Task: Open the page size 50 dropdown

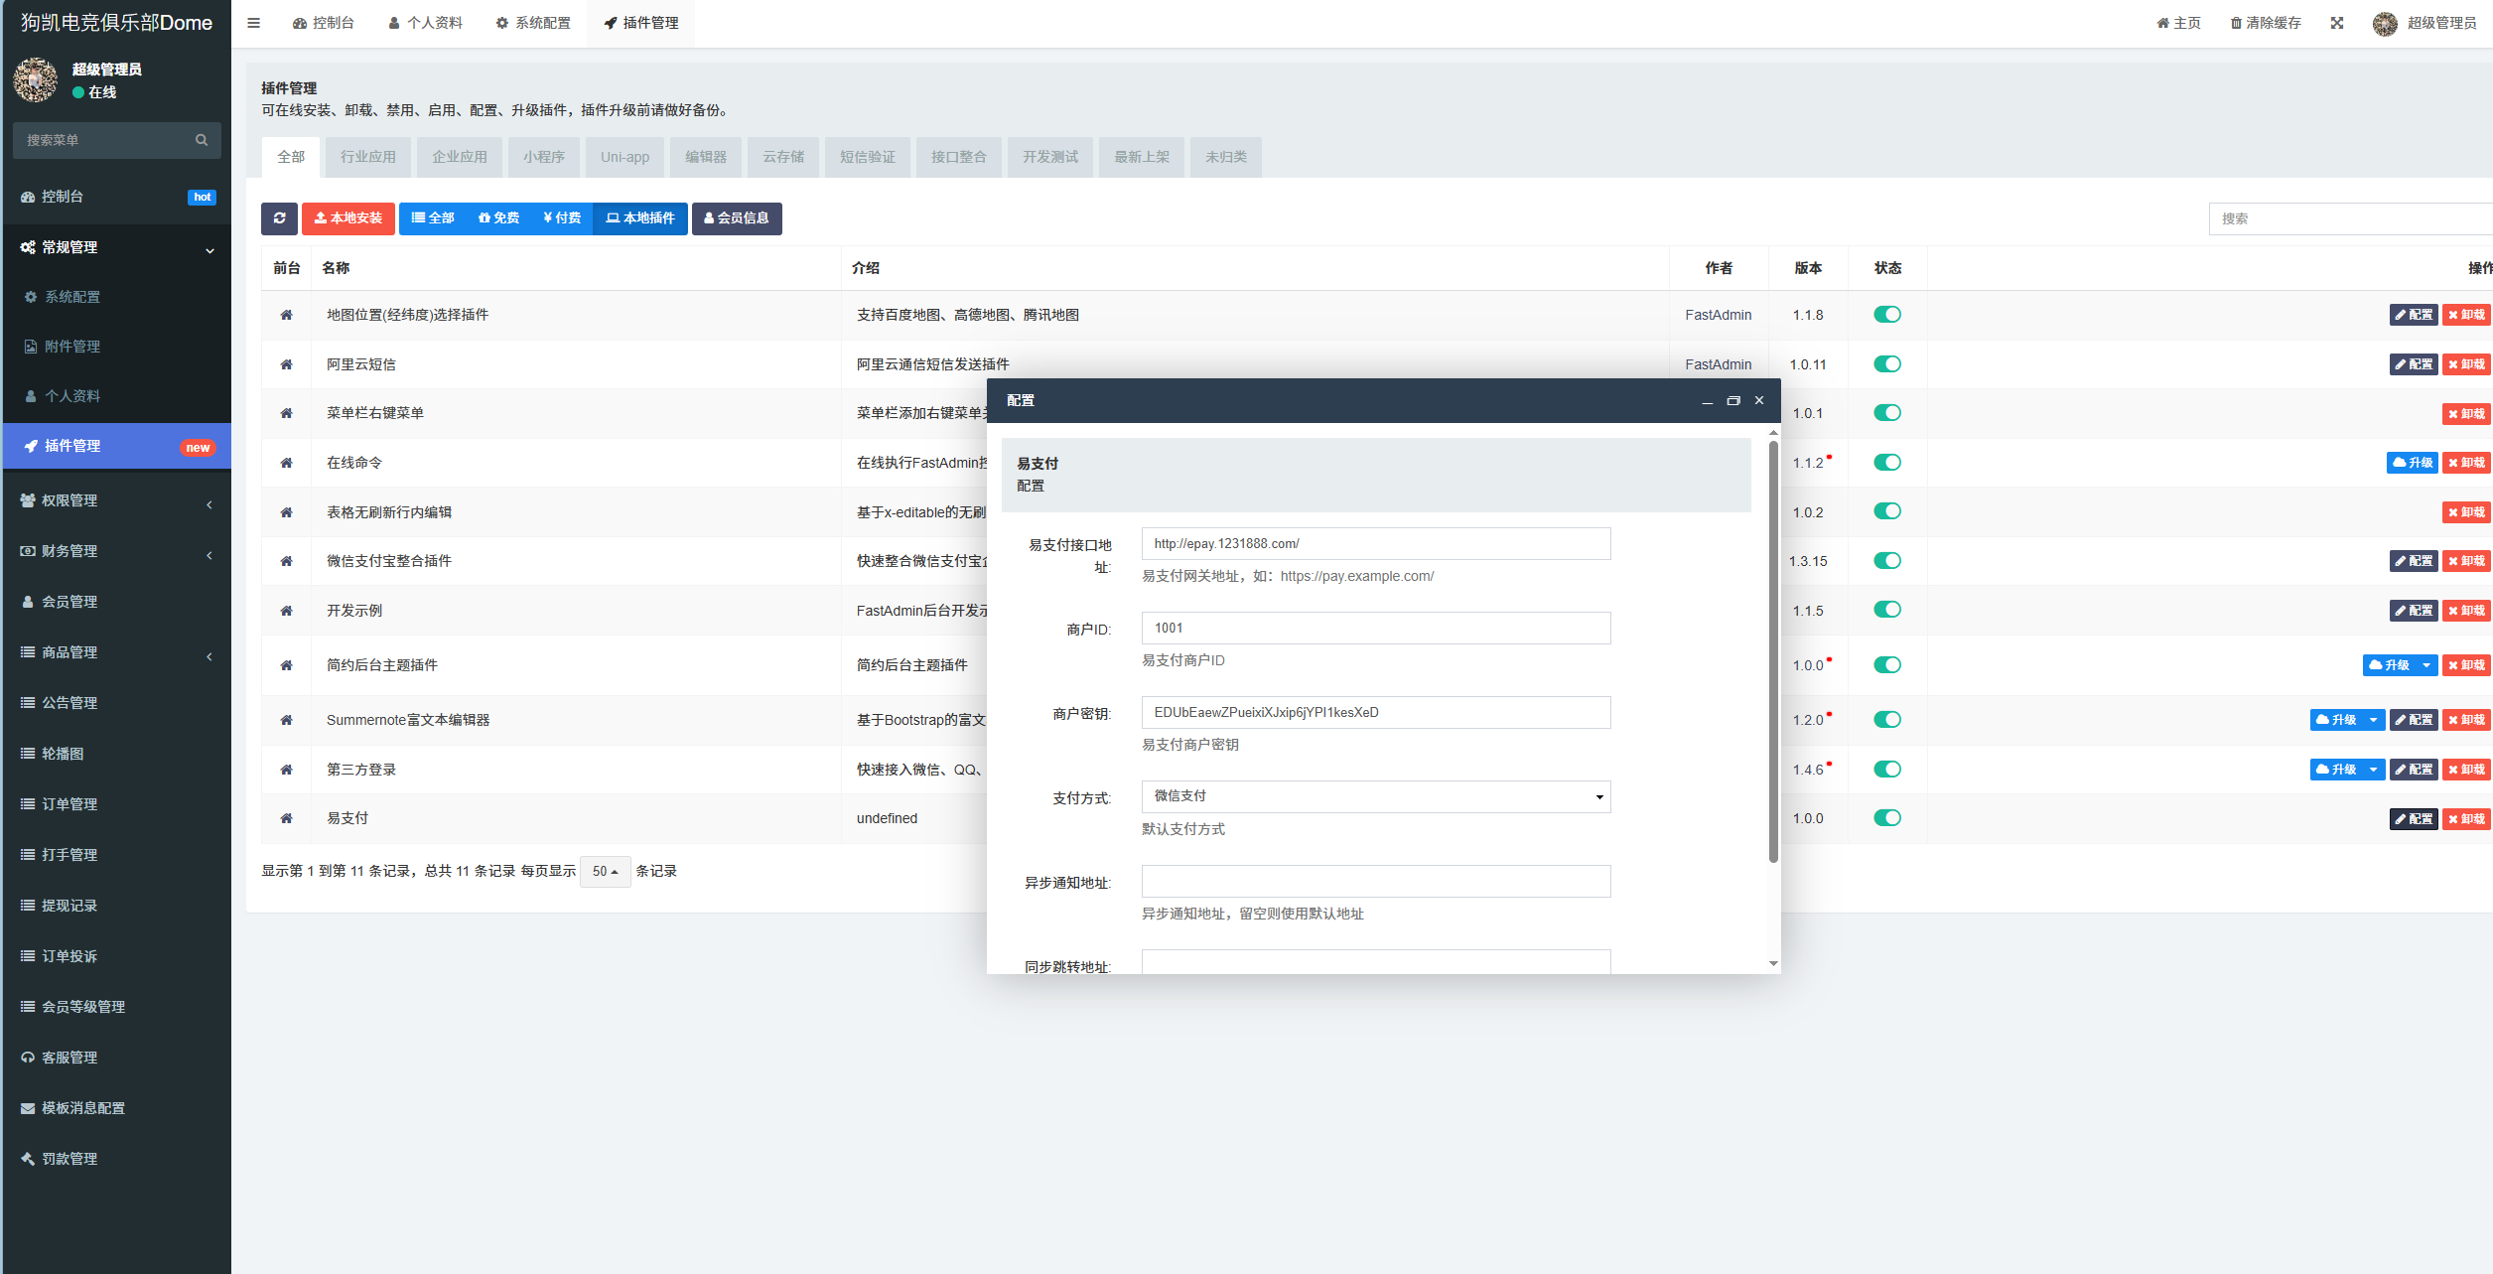Action: 605,871
